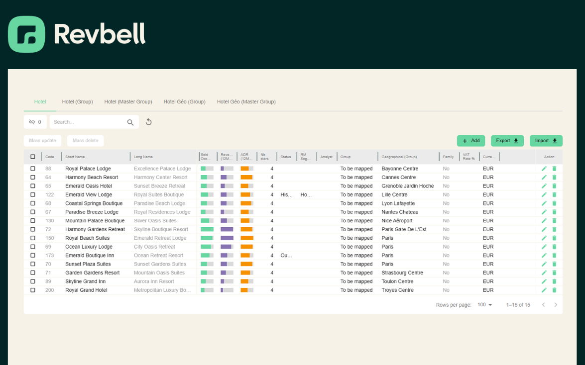
Task: Edit the Ocean Luxury Lodge row
Action: click(x=544, y=247)
